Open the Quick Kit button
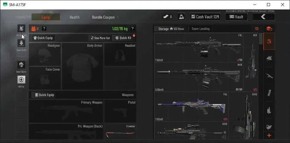 pyautogui.click(x=124, y=38)
